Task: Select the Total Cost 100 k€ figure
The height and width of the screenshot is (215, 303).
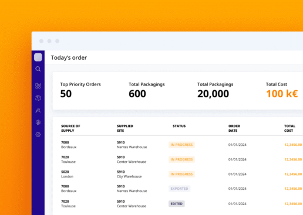Action: pos(282,94)
